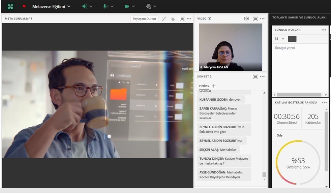
Task: Click the dark text color swatch
Action: pyautogui.click(x=292, y=39)
